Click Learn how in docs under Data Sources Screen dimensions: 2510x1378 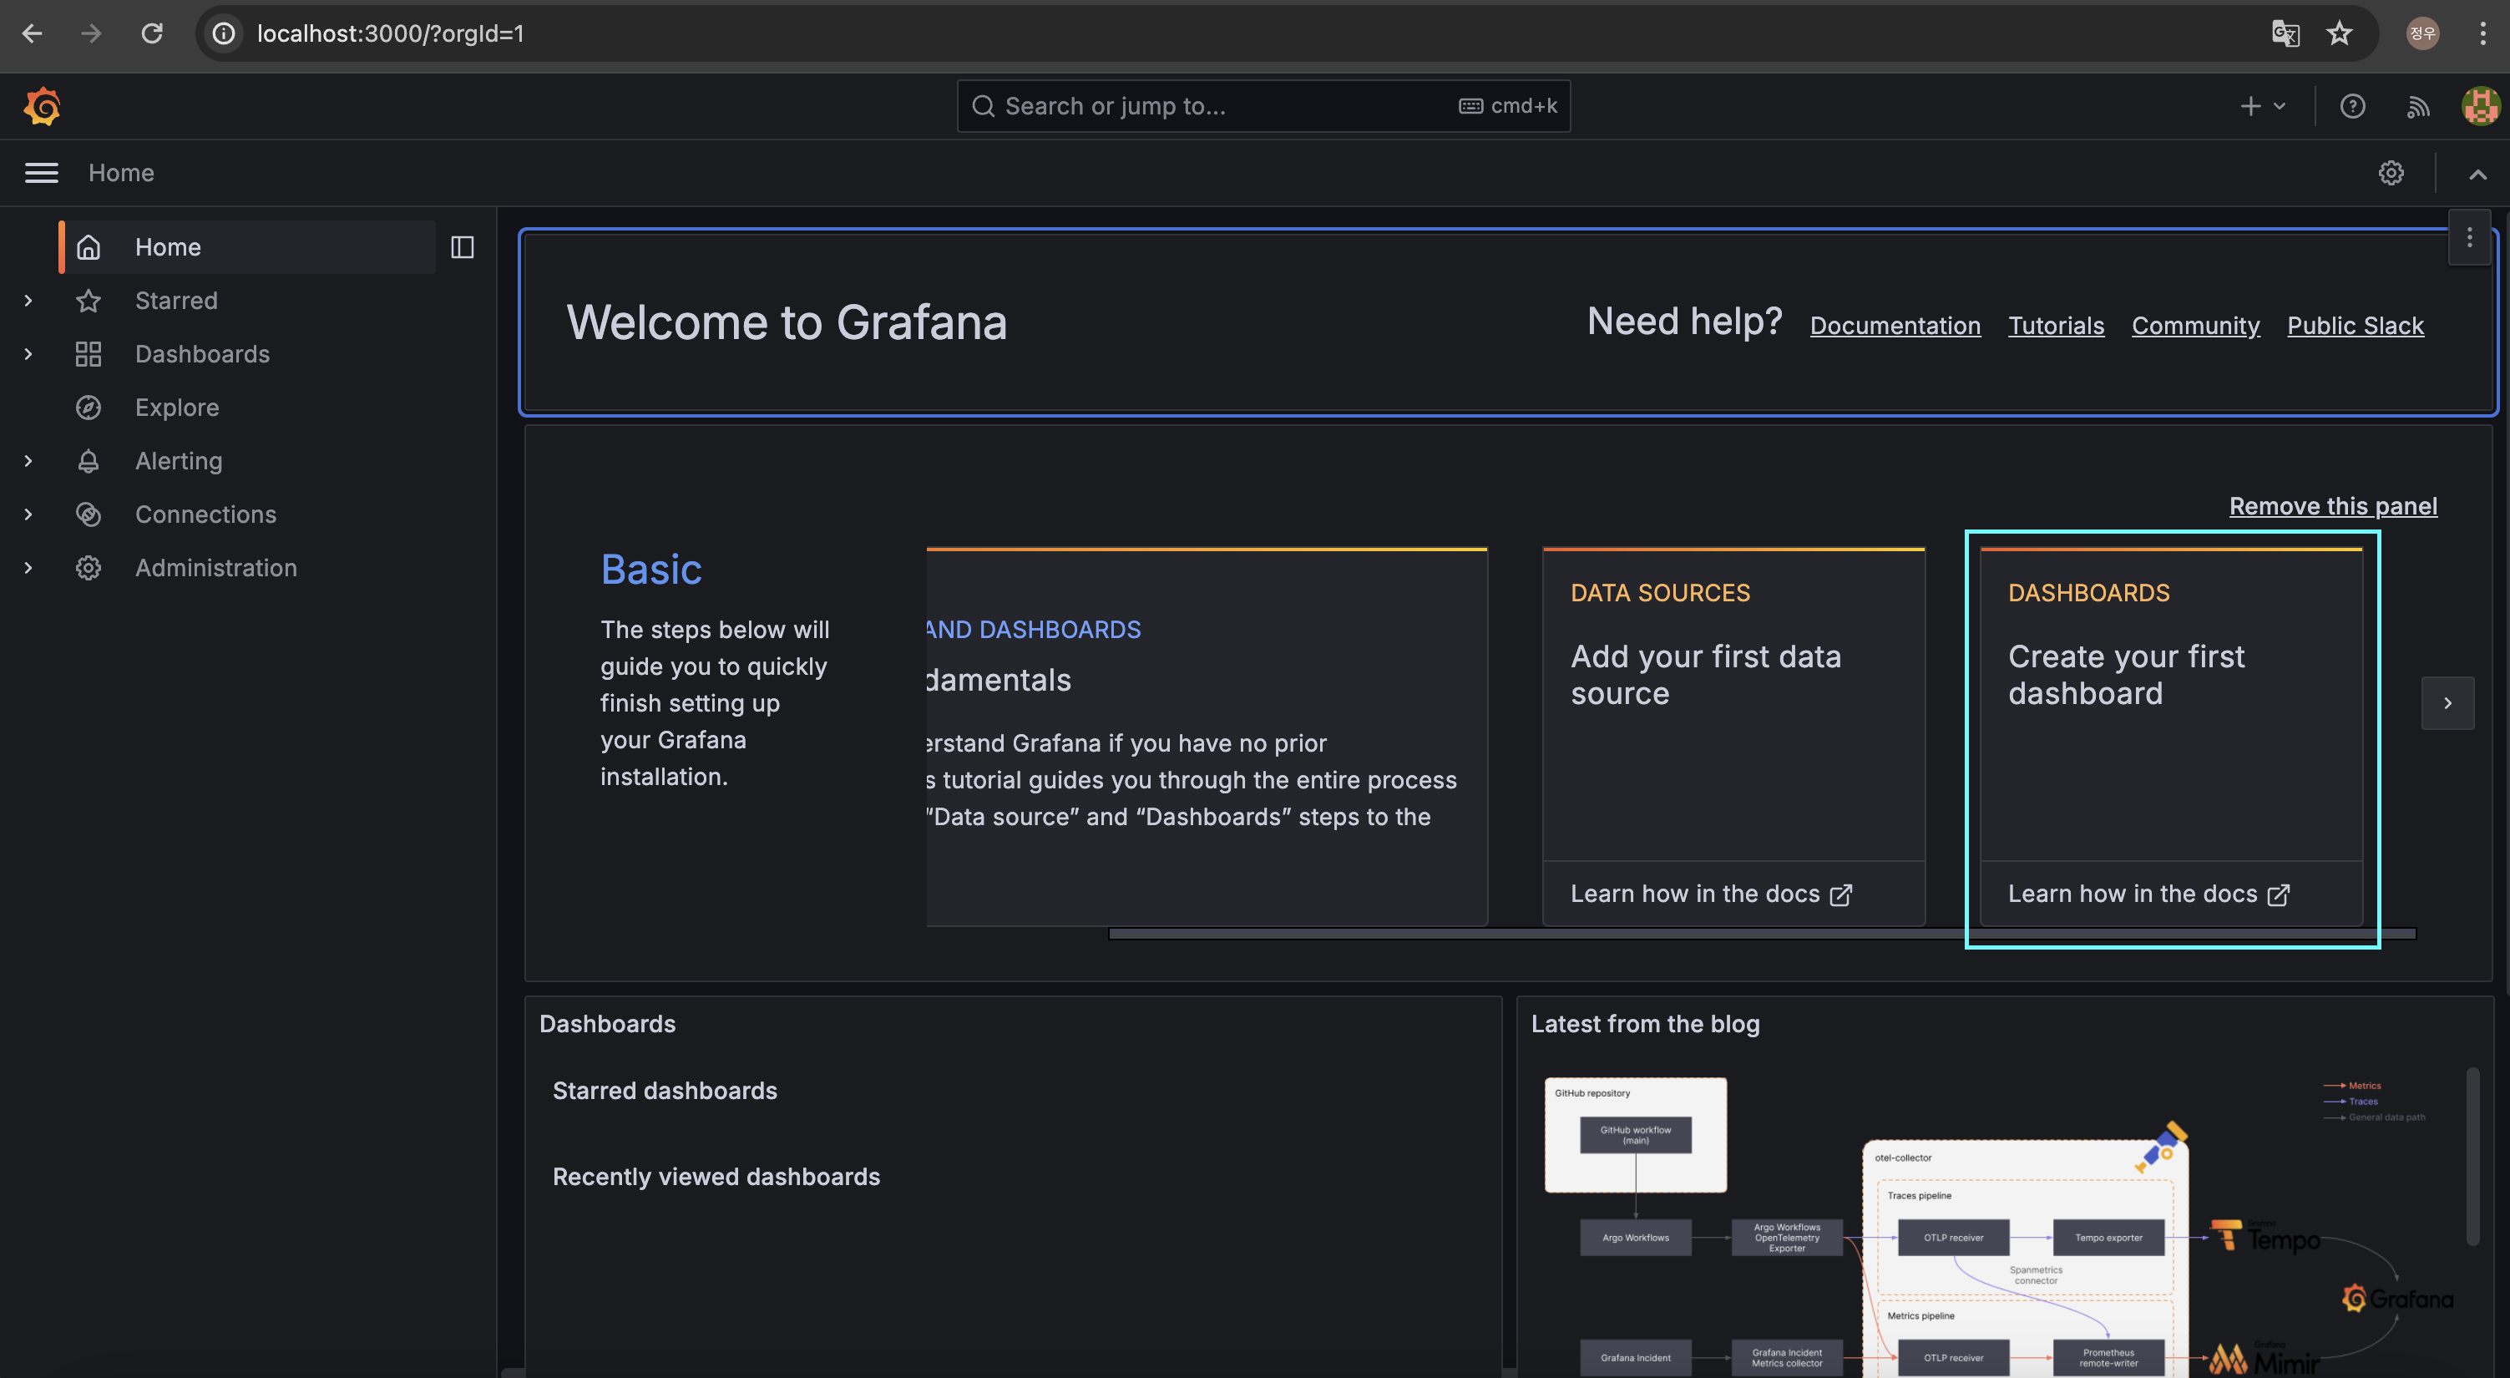1711,894
